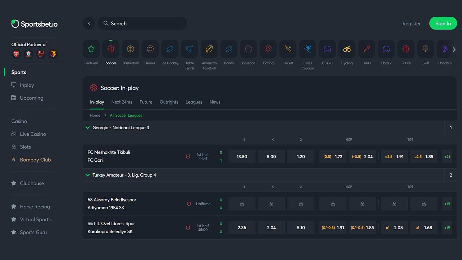Expand +21 more markets for FC Gori match
The height and width of the screenshot is (260, 462).
pyautogui.click(x=447, y=157)
